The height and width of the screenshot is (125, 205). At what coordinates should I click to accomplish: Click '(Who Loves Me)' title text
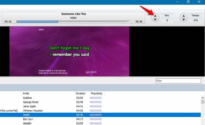(9, 111)
